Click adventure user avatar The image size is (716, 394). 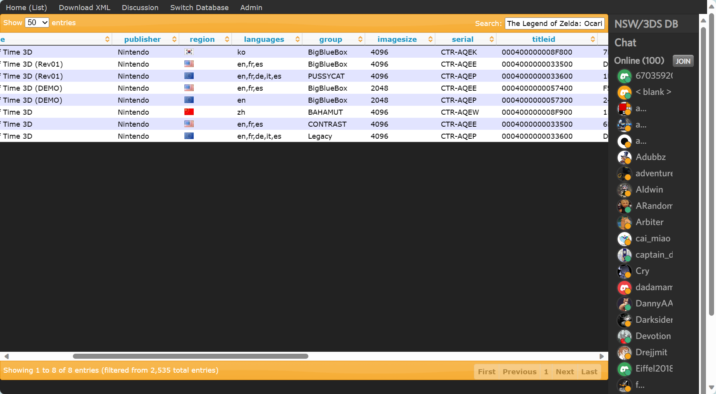point(624,174)
